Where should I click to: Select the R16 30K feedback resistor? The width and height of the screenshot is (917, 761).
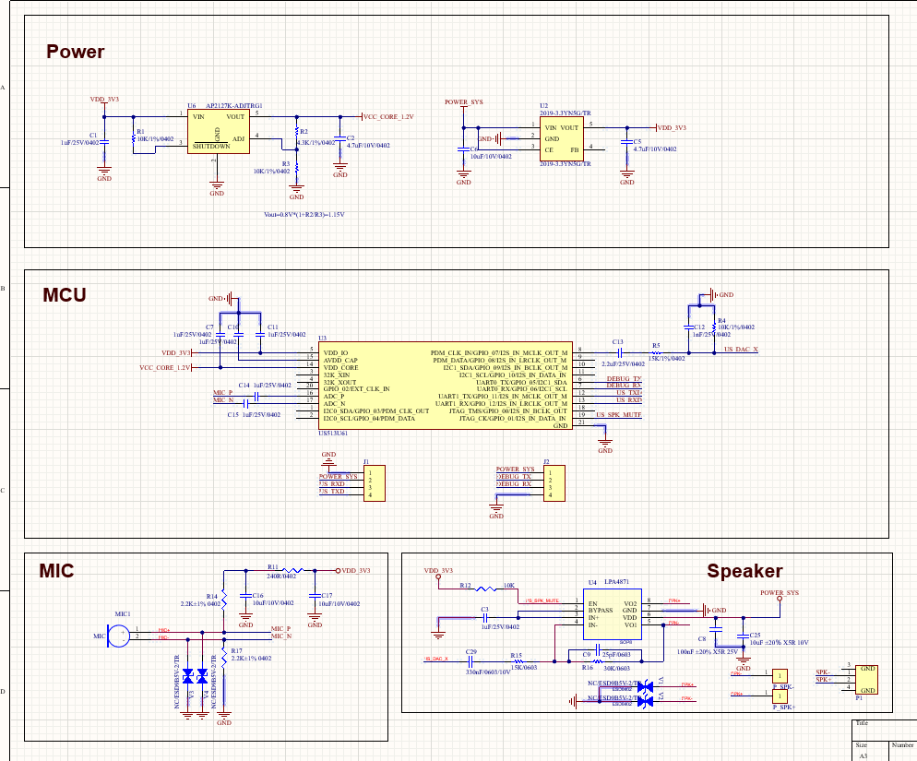597,660
